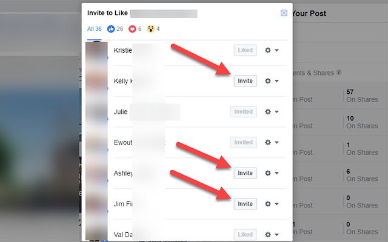Select the All 36 tab
This screenshot has height=242, width=388.
click(95, 29)
